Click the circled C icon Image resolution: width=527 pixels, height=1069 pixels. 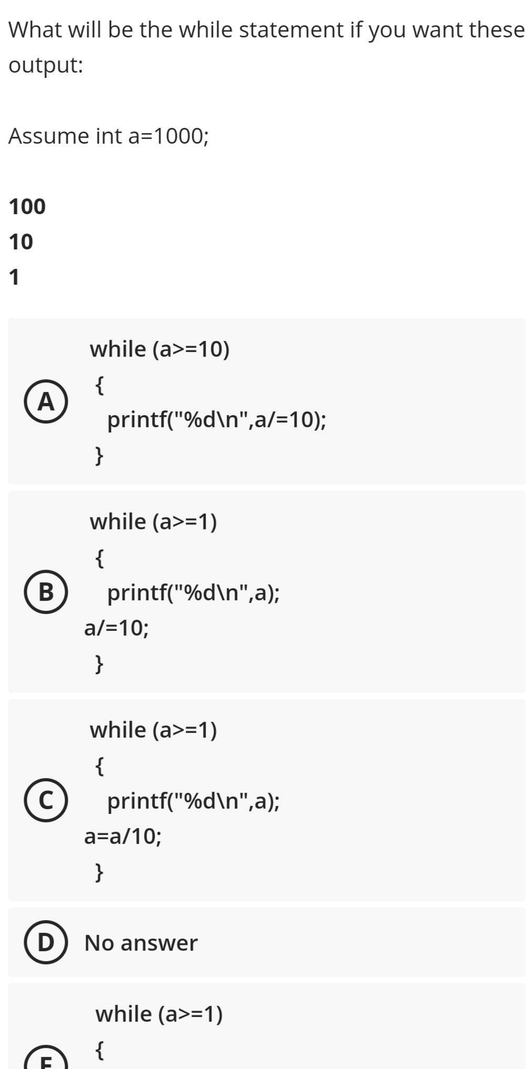(x=45, y=801)
